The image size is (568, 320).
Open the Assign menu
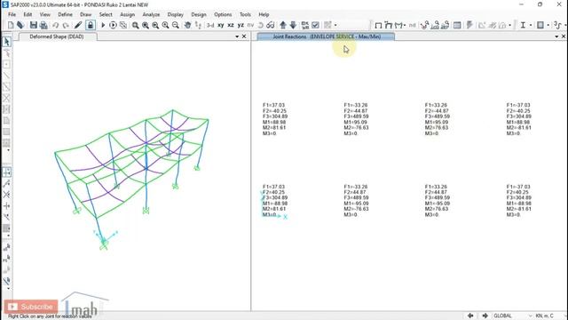(127, 14)
